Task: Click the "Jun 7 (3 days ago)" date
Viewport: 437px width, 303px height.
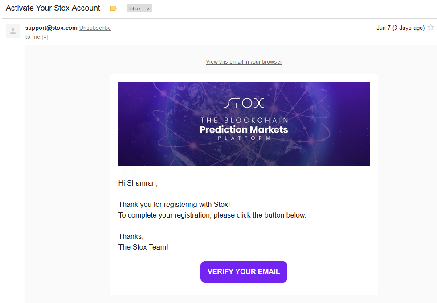Action: (x=400, y=28)
